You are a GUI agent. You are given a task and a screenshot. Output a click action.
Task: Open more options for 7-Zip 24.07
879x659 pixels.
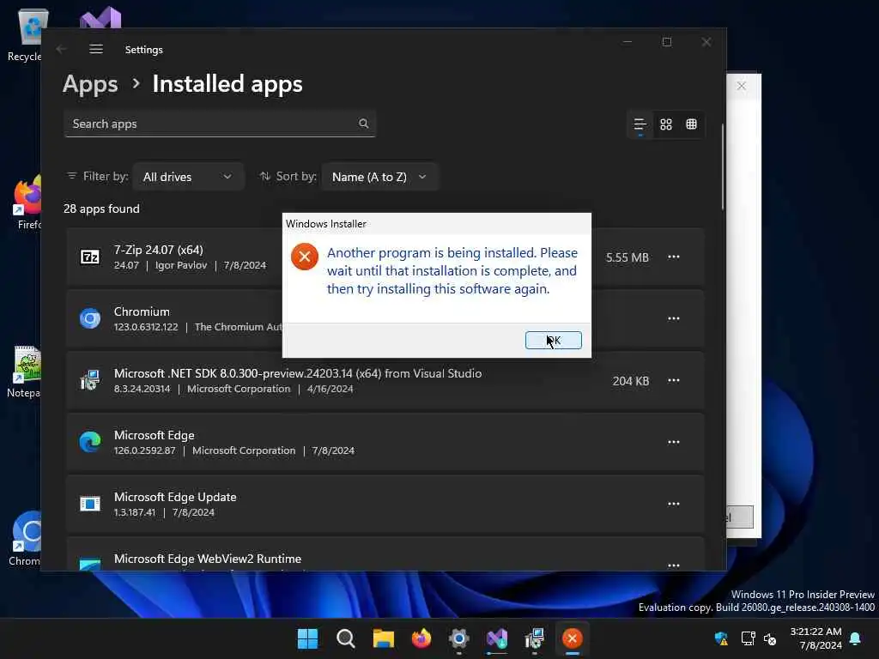click(673, 257)
